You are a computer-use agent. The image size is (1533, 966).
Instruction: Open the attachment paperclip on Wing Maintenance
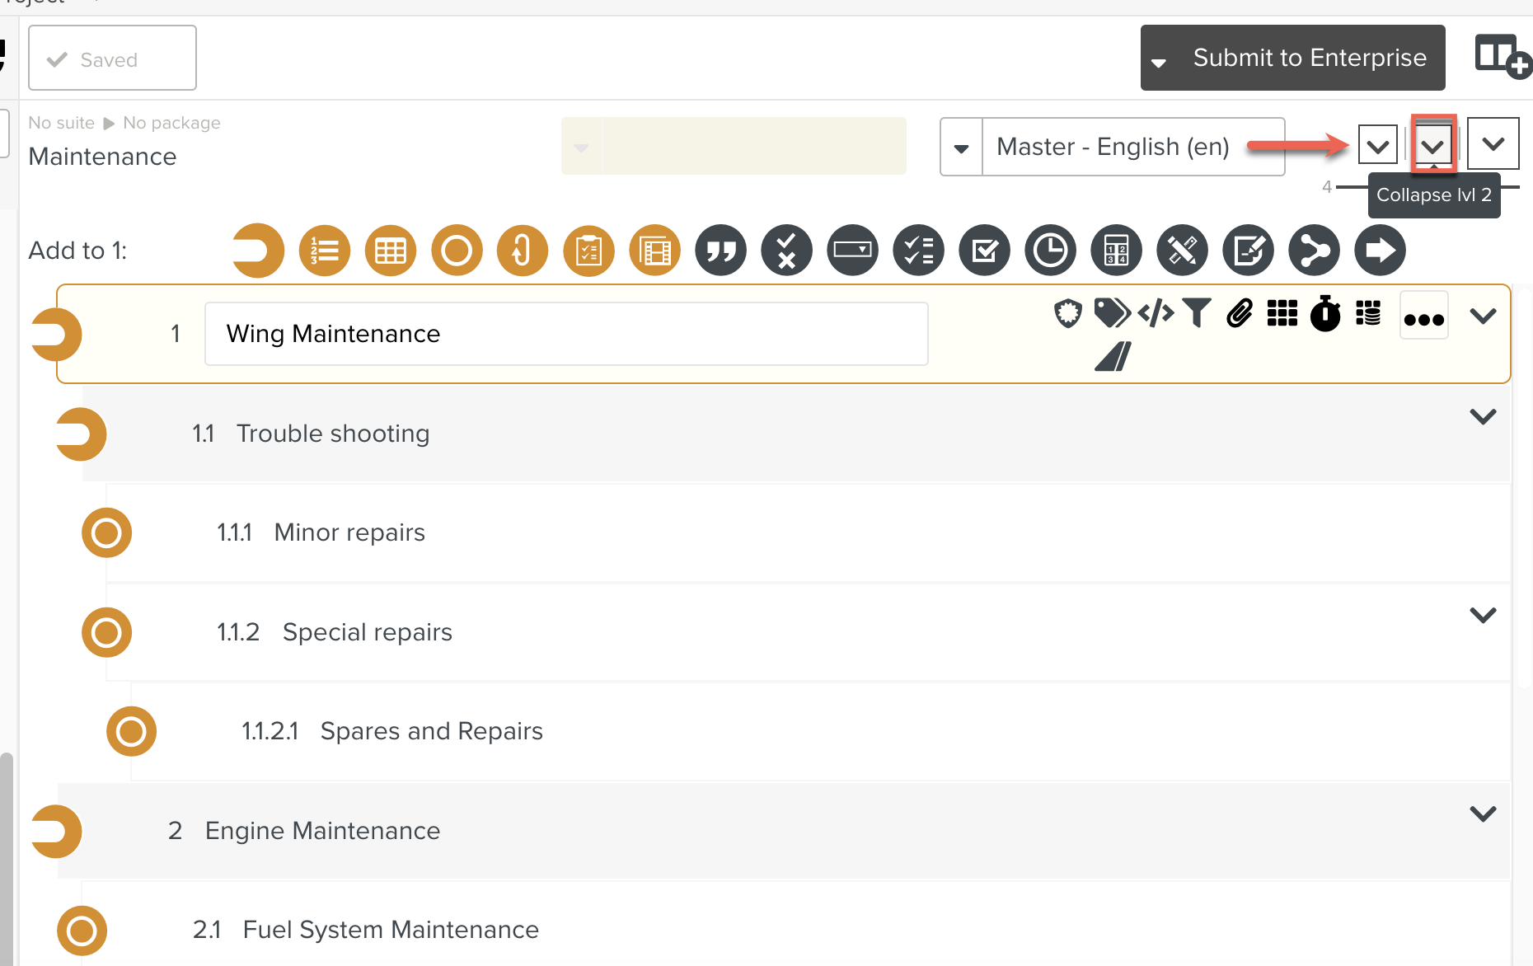tap(1240, 313)
